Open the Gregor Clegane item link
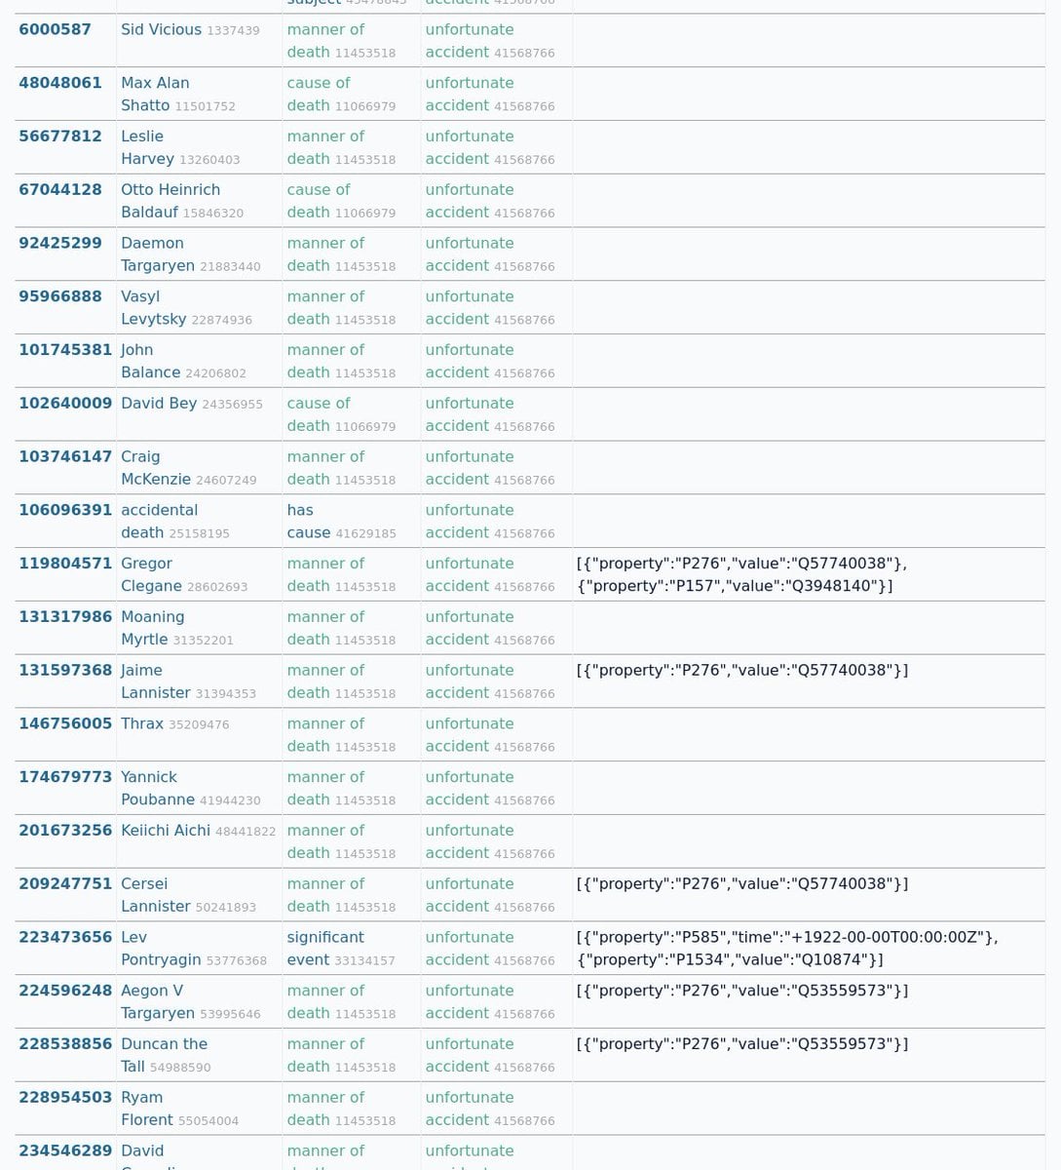This screenshot has width=1061, height=1170. click(150, 574)
